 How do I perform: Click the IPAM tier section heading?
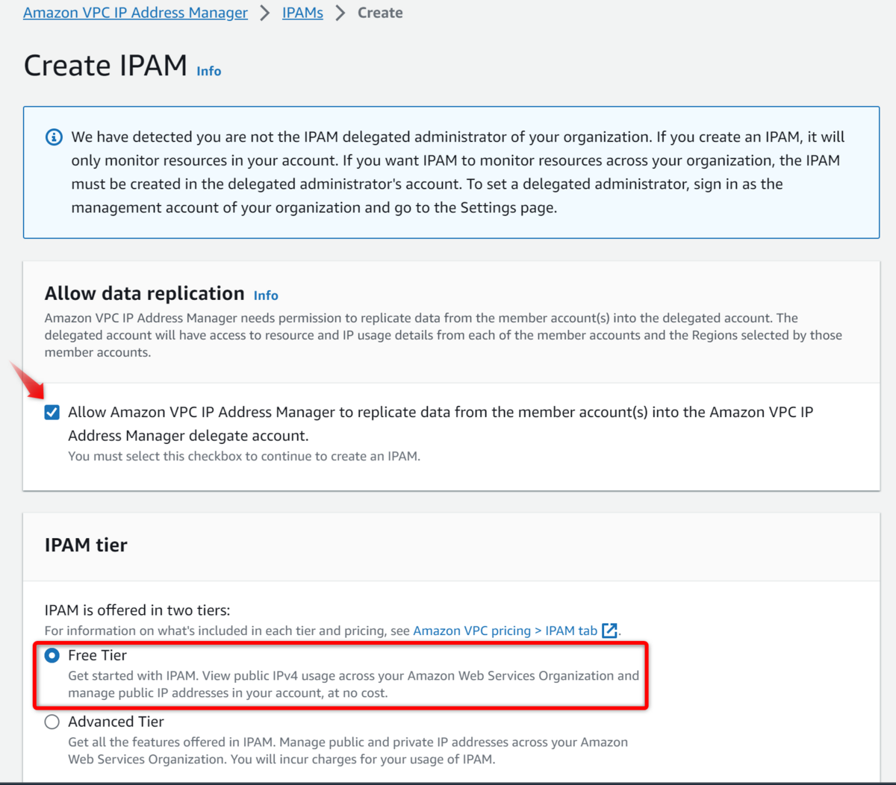[86, 545]
